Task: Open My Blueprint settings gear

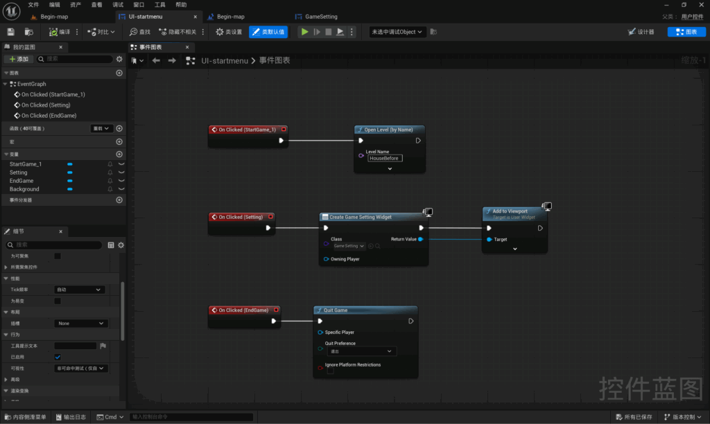Action: [x=119, y=59]
